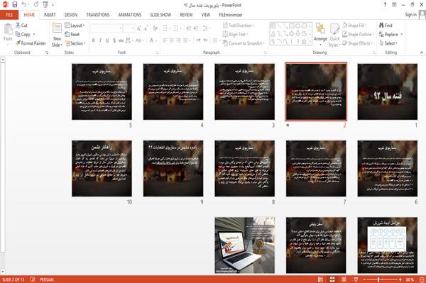The image size is (426, 283).
Task: Toggle Bold formatting button
Action: click(94, 40)
